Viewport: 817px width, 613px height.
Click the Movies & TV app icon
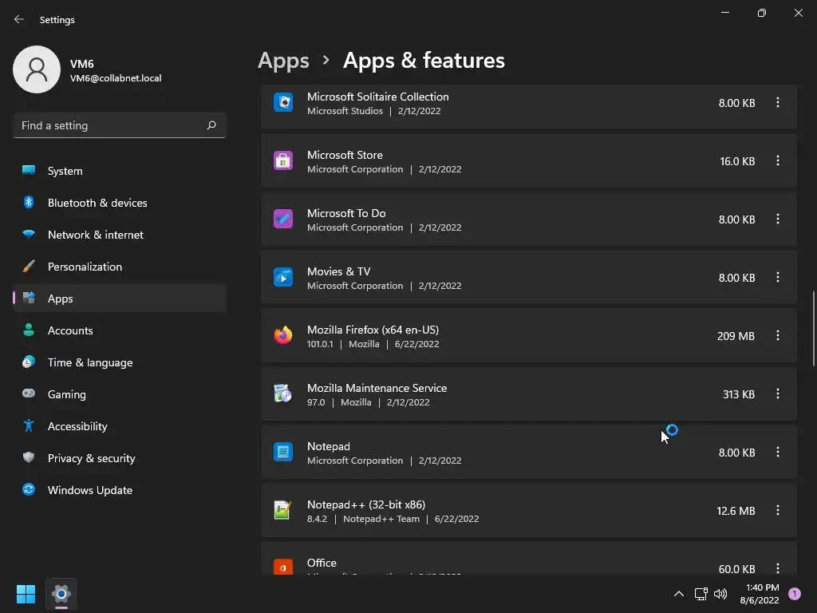tap(283, 278)
